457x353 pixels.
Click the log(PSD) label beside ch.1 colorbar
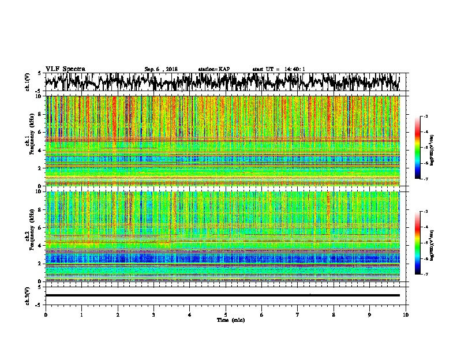[x=432, y=150]
